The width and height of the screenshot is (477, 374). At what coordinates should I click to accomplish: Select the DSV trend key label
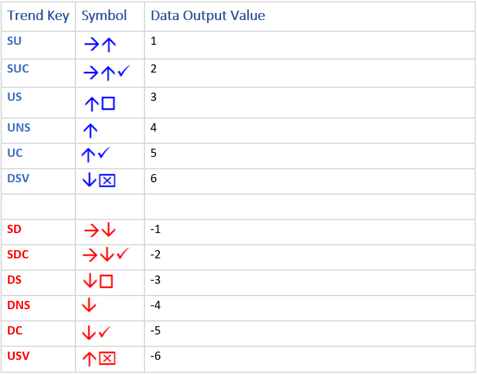click(18, 178)
